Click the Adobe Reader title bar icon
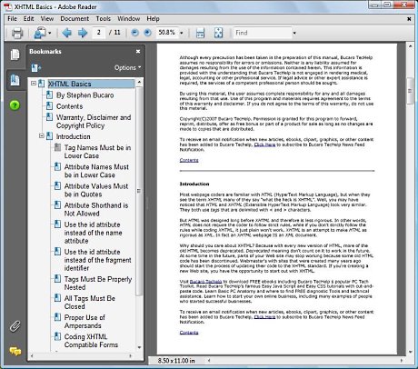The height and width of the screenshot is (369, 418). (8, 6)
